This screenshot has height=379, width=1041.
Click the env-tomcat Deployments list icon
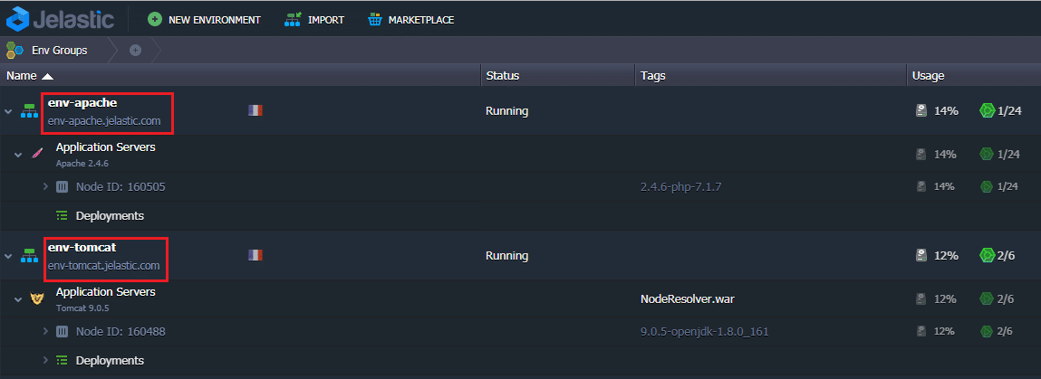[x=62, y=360]
